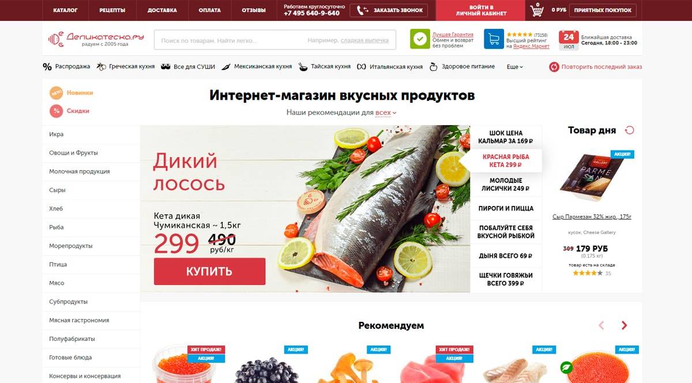Select the Молодые лисички 249 banner tab
This screenshot has width=692, height=383.
coord(506,185)
